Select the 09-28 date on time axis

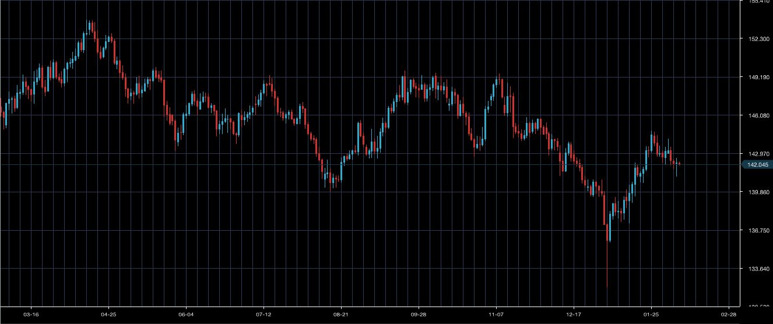[419, 314]
